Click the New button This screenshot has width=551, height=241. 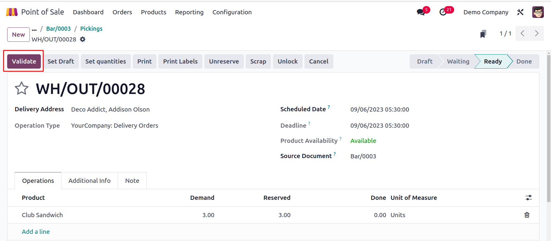tap(18, 35)
